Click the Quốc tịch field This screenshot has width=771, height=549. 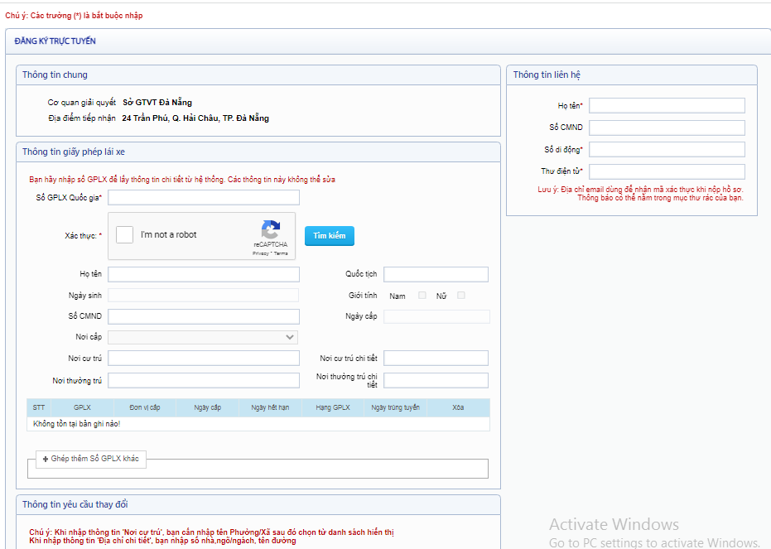tap(436, 274)
